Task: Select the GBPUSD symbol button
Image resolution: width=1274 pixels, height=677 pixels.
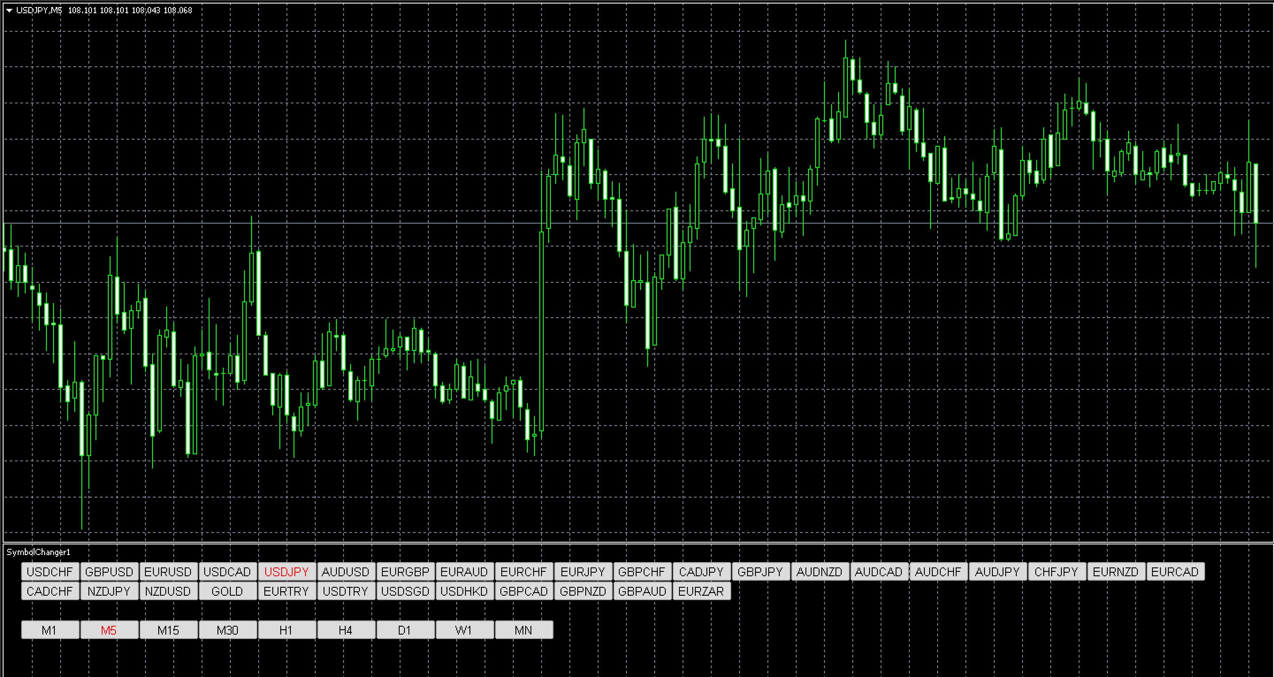Action: (x=109, y=572)
